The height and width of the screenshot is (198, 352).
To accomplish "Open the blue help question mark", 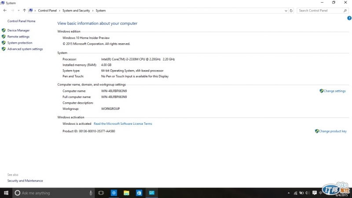I will [x=349, y=18].
